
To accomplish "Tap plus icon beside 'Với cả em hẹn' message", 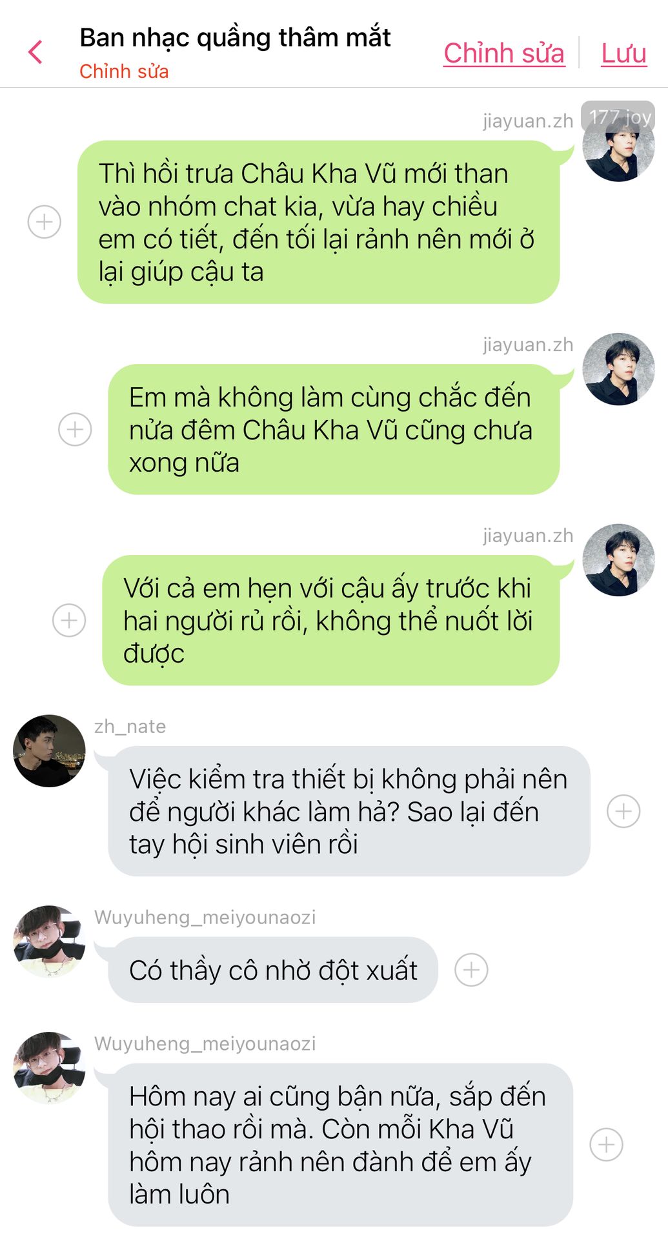I will (69, 620).
